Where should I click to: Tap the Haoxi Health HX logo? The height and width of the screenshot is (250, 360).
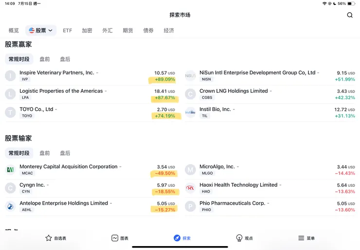pos(190,188)
